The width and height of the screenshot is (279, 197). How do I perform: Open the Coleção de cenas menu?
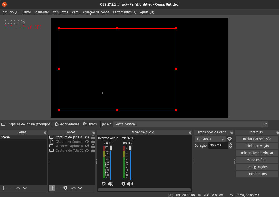coord(96,12)
